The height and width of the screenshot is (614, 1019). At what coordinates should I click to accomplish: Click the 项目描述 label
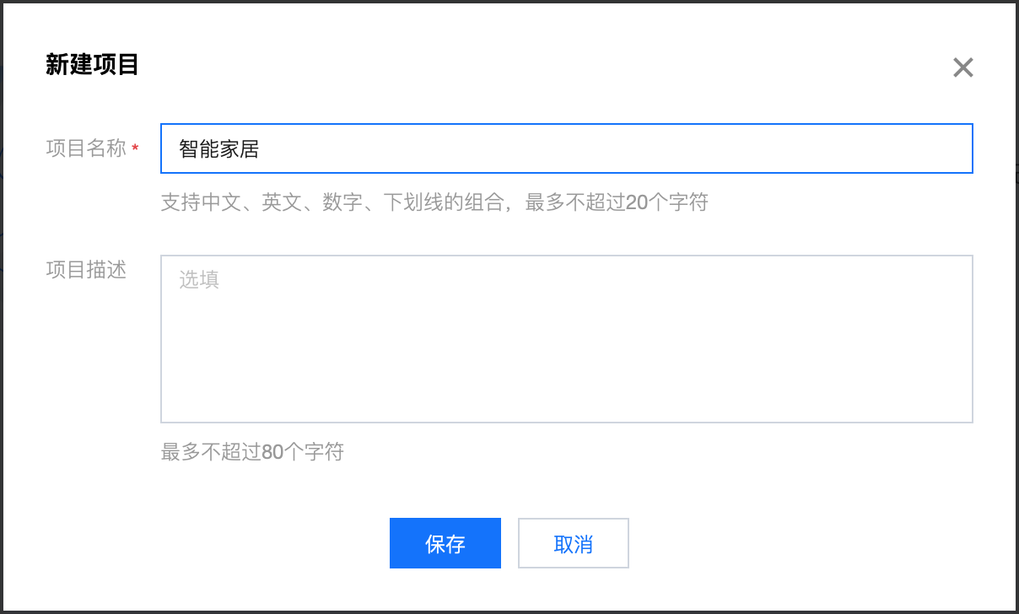tap(86, 270)
